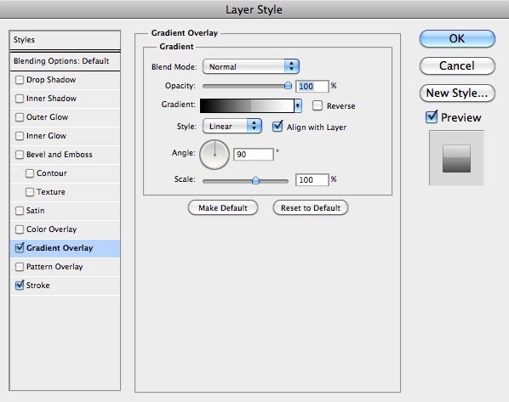Select the Stroke settings row
This screenshot has width=509, height=402.
(65, 286)
